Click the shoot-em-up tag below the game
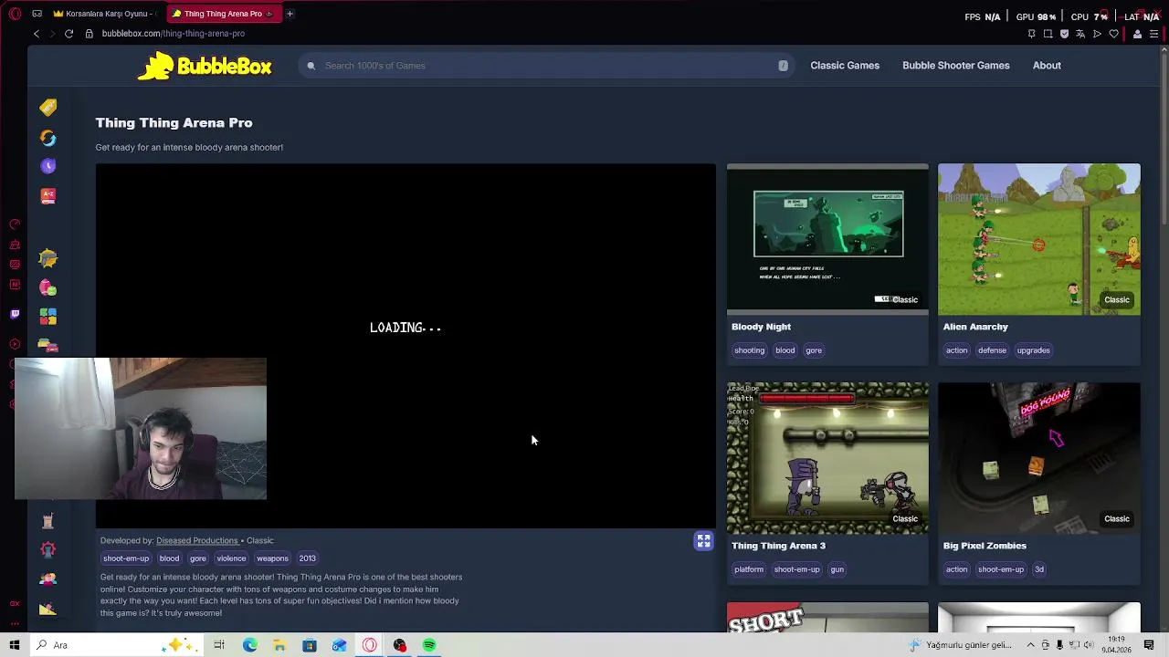1169x657 pixels. click(126, 558)
